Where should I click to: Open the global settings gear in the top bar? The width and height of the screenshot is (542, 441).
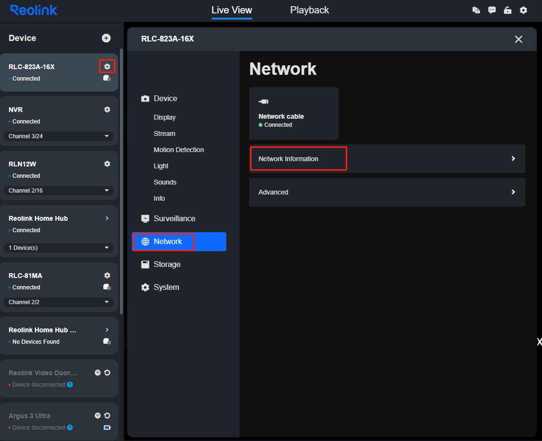[x=523, y=10]
